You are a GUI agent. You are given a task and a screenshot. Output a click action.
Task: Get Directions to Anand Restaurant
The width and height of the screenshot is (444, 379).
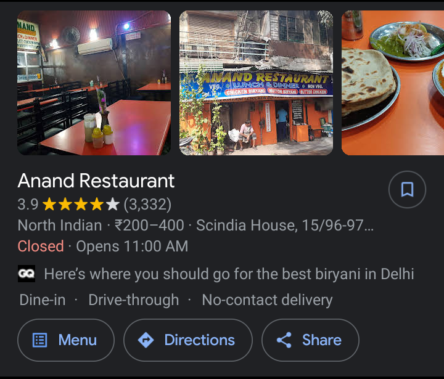(x=188, y=340)
